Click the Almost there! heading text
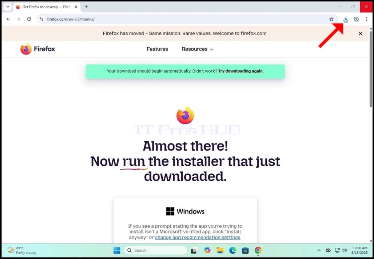The image size is (374, 259). pos(185,146)
